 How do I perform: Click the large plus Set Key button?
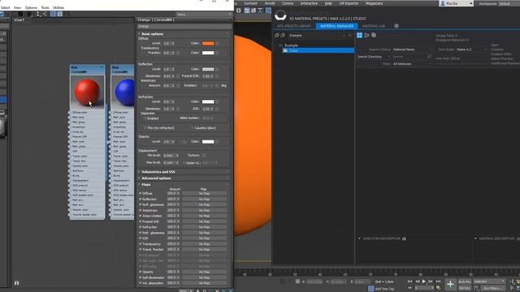[x=450, y=284]
